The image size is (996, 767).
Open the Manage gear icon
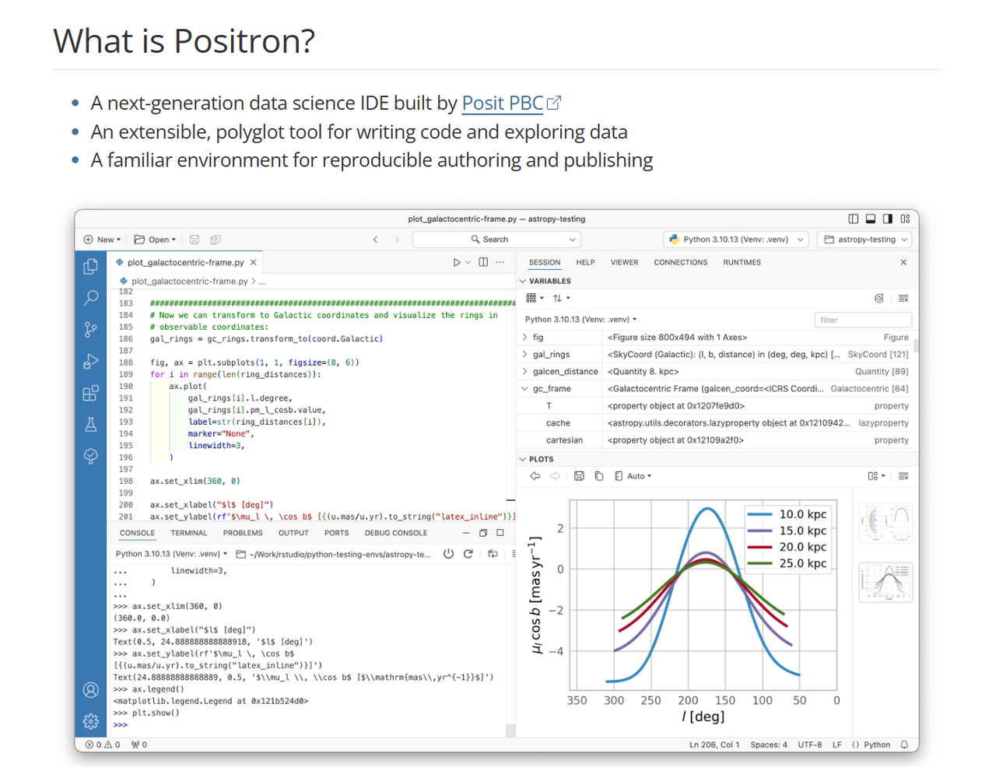[x=91, y=721]
